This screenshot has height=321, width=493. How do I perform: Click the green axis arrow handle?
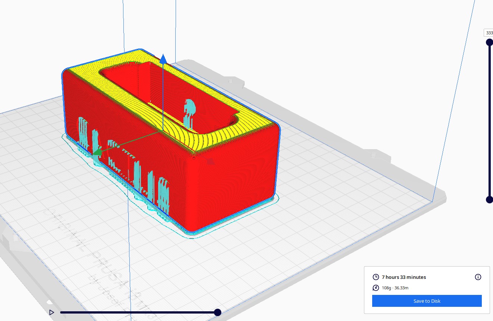point(97,152)
